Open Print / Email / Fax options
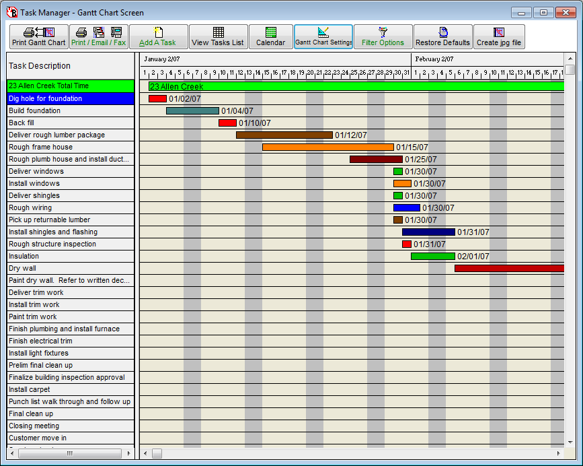 point(98,37)
